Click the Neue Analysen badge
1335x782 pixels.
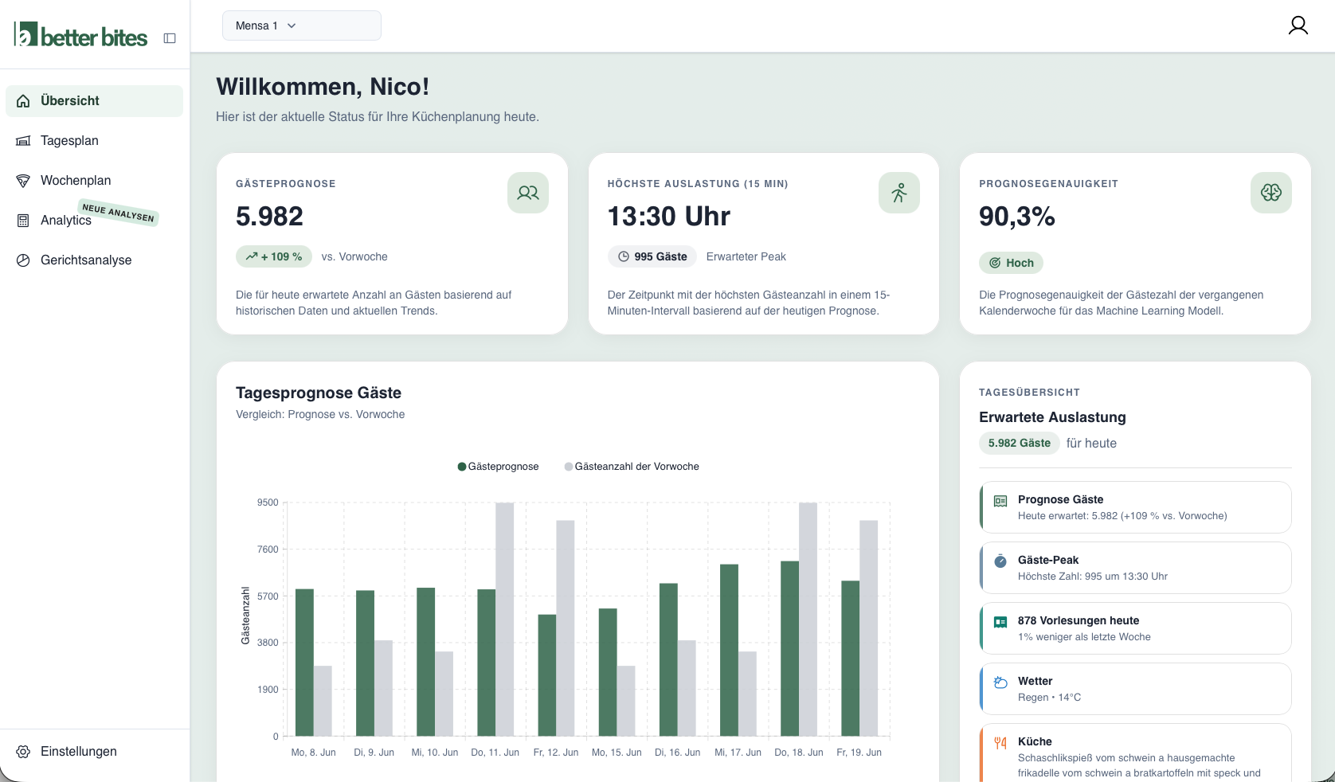coord(118,213)
